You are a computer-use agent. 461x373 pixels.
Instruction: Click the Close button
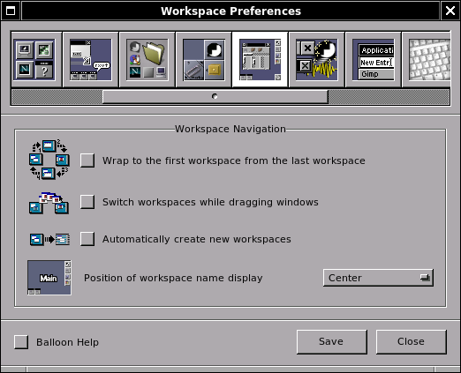[x=412, y=342]
